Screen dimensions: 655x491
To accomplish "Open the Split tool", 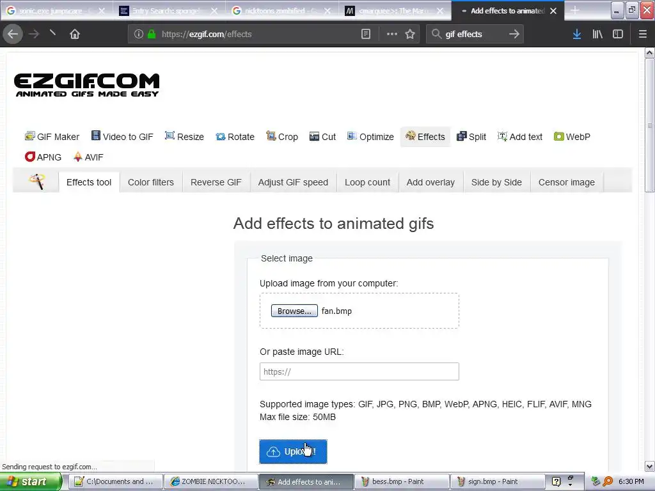I will (471, 137).
